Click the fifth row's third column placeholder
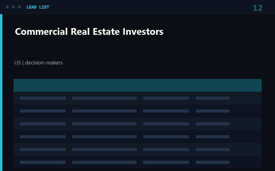Screen dimensions: 275x171 click(166, 149)
